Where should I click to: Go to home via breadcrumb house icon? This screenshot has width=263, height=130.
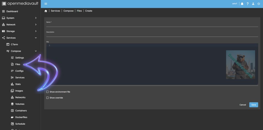point(46,11)
